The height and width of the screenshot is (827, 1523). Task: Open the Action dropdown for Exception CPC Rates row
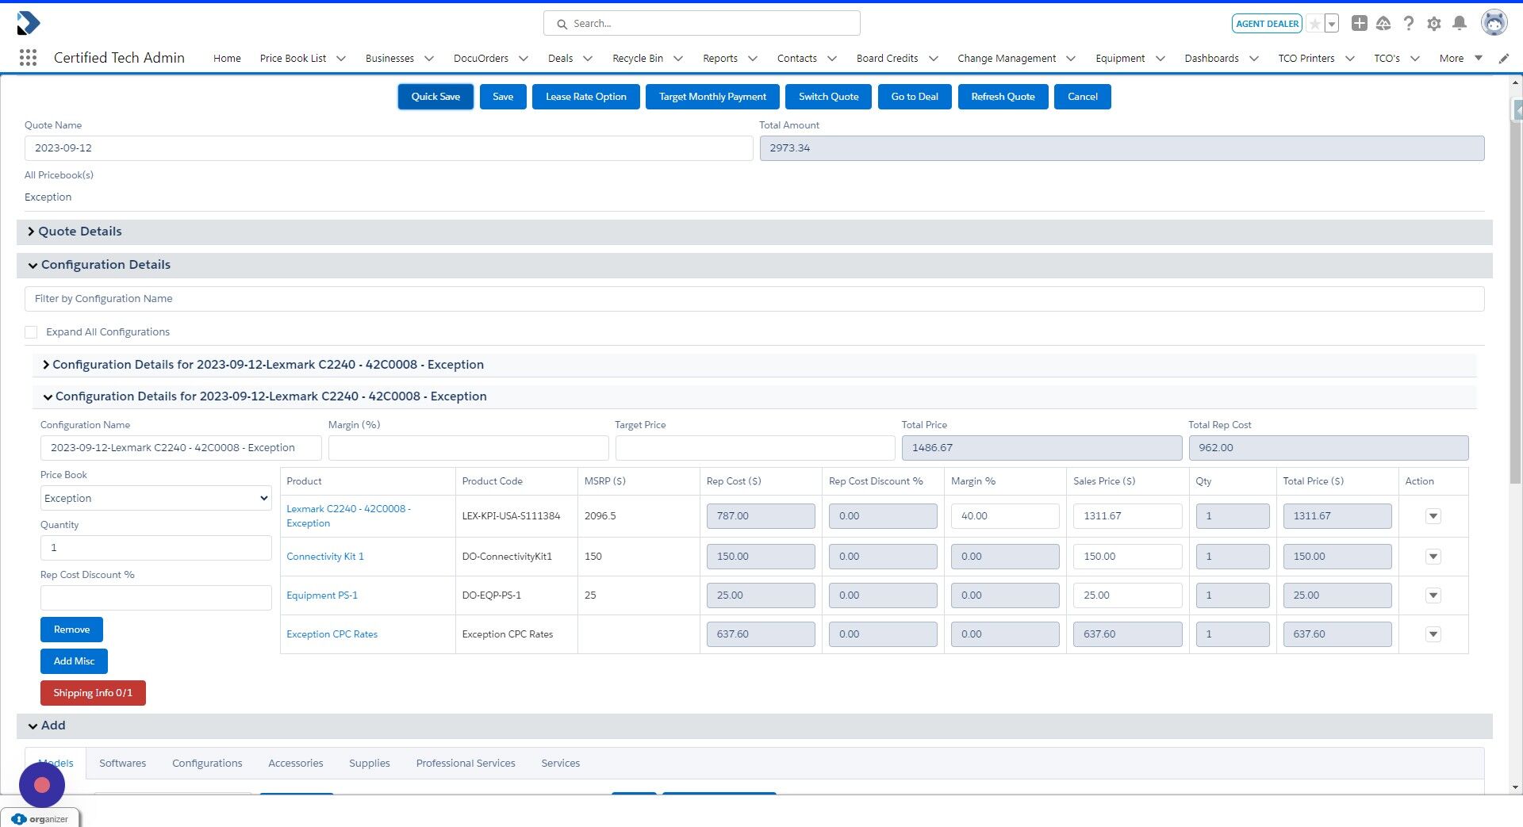[x=1433, y=634]
